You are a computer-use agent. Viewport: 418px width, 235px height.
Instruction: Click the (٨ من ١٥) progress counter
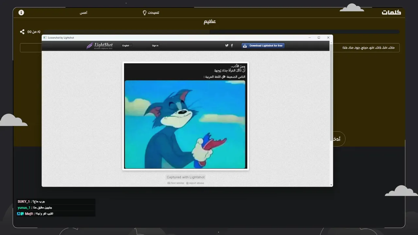34,32
